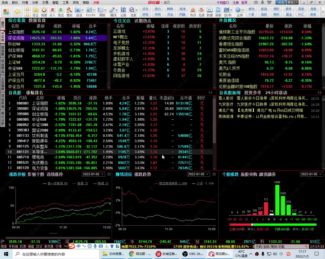
Task: Click the 代码/名称/简拼/功能 search box
Action: click(282, 247)
